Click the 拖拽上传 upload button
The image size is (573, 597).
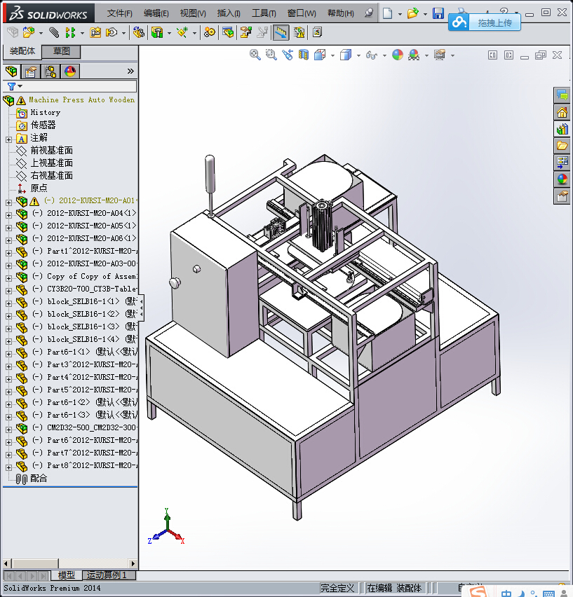click(x=484, y=23)
